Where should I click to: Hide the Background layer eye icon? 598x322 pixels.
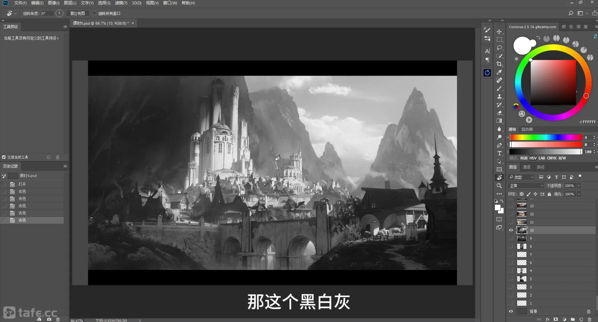pos(511,311)
